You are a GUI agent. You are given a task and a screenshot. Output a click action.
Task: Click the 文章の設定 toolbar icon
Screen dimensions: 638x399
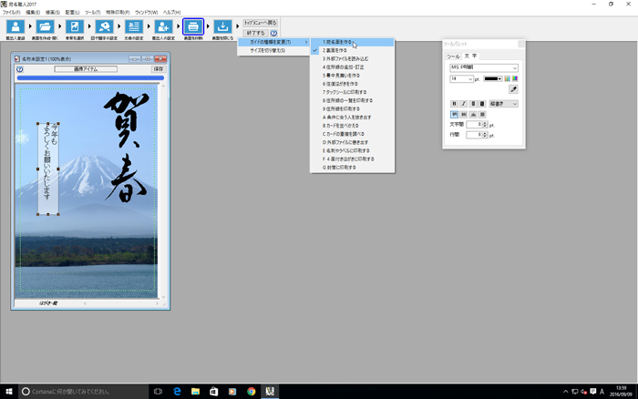[x=134, y=27]
